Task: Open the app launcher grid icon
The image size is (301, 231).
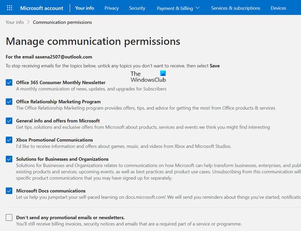Action: point(10,8)
